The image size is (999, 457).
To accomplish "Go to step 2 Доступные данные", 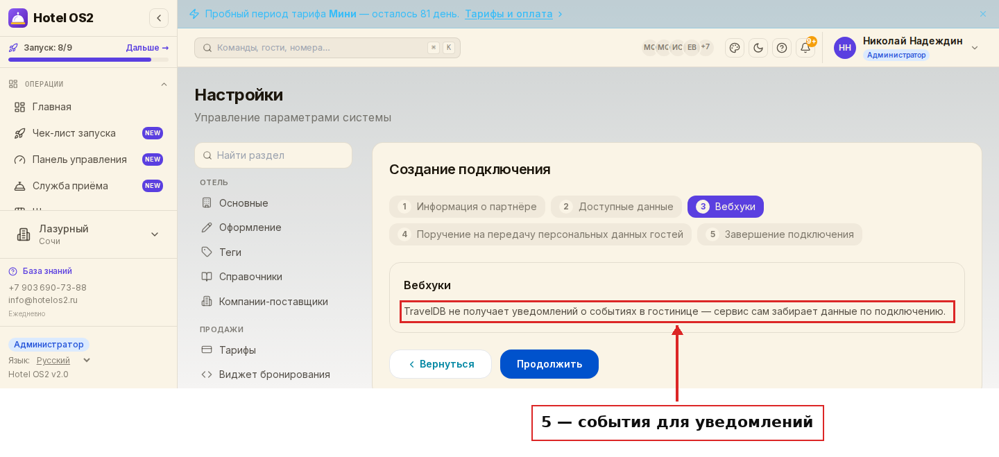I will (x=616, y=207).
